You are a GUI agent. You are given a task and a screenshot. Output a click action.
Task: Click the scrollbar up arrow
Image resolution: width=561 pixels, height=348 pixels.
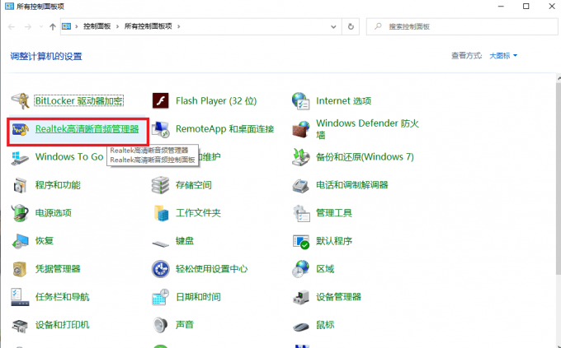[559, 77]
